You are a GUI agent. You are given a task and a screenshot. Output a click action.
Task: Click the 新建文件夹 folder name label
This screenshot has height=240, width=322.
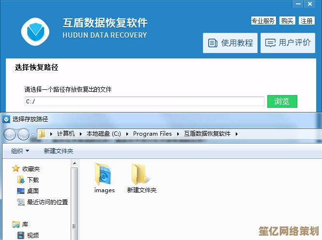(x=142, y=190)
